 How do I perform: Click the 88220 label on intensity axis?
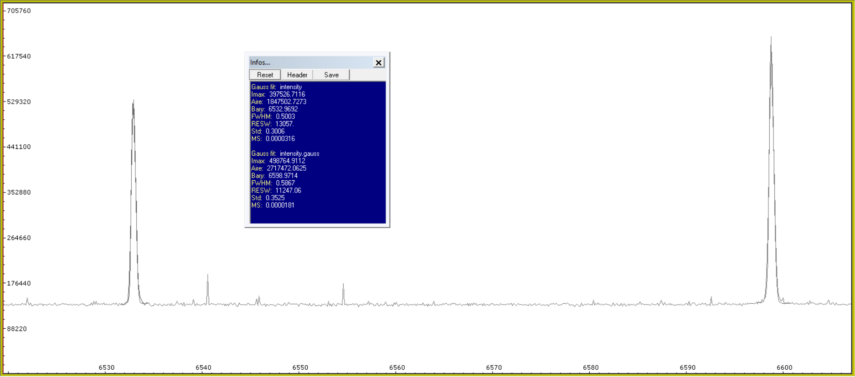pos(17,329)
